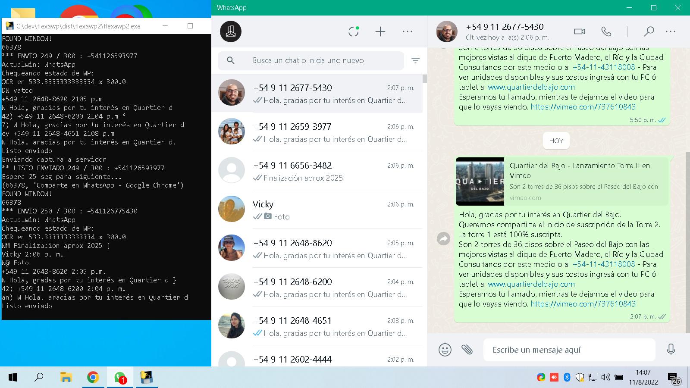Open the volume control in system tray
This screenshot has width=690, height=388.
(x=605, y=378)
